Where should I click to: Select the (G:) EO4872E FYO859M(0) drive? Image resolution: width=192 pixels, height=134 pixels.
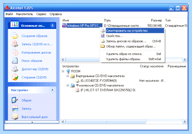tap(99, 81)
